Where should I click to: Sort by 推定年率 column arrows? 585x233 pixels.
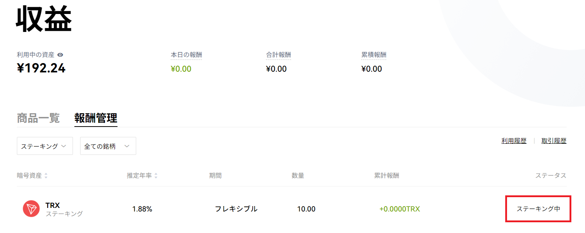coord(156,176)
